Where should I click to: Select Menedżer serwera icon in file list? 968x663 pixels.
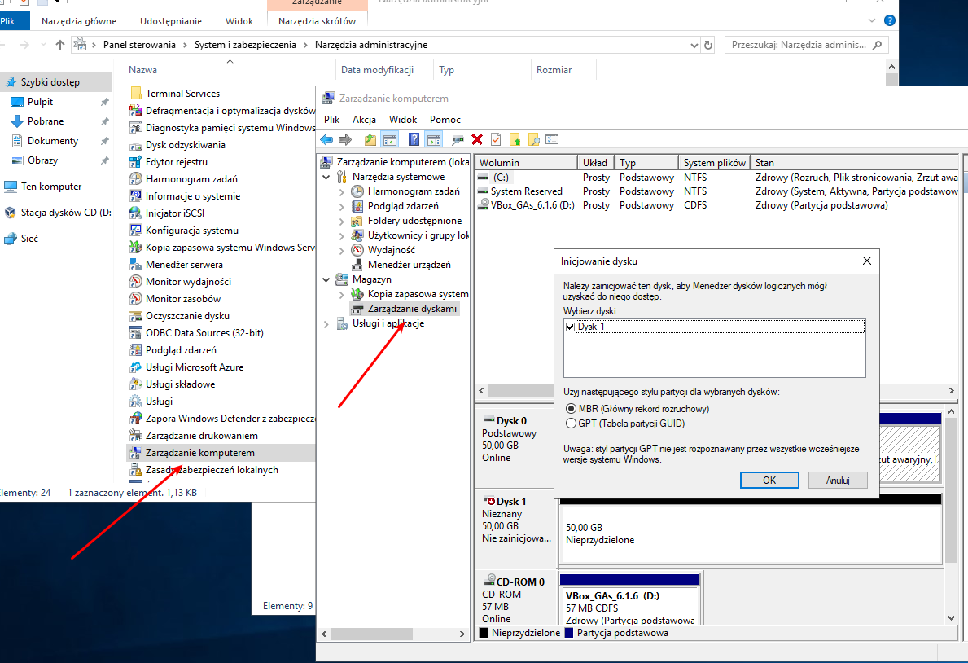coord(135,265)
